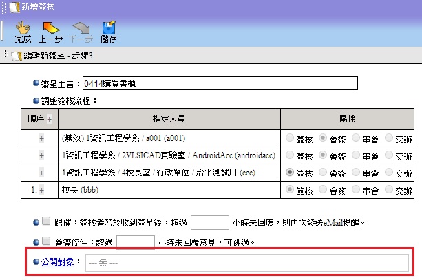Viewport: 422px width, 280px height.
Task: Select 會簽 radio for 校長 (bbb) row
Action: (x=323, y=189)
